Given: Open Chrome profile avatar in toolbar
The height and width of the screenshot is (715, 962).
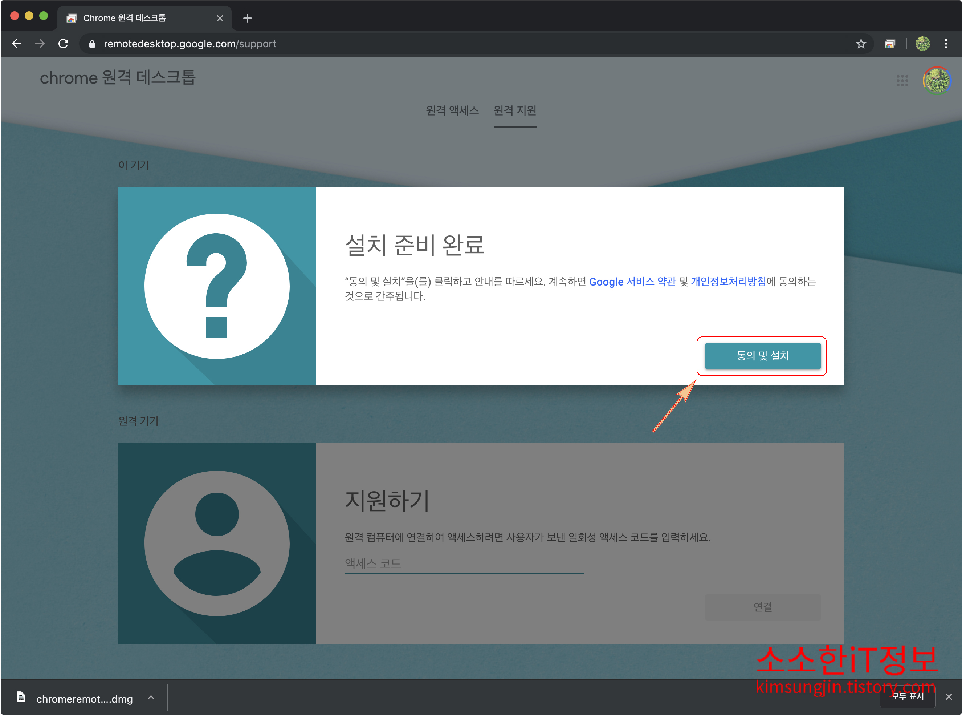Looking at the screenshot, I should 922,44.
